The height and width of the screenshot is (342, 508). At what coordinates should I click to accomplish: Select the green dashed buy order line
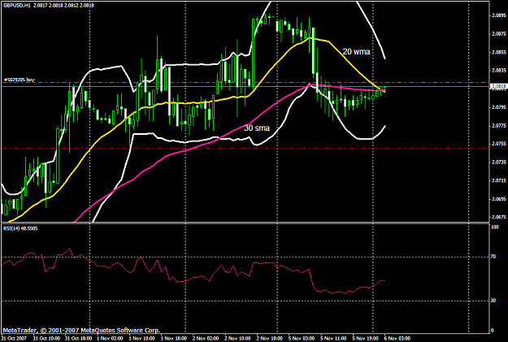245,83
